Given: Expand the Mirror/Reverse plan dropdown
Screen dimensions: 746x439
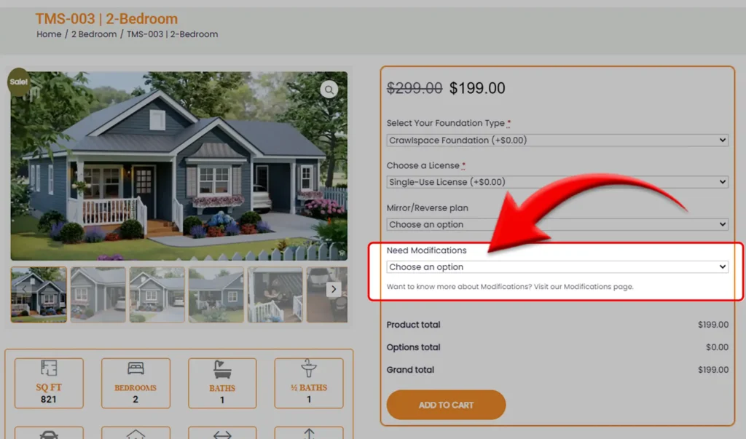Looking at the screenshot, I should coord(557,224).
